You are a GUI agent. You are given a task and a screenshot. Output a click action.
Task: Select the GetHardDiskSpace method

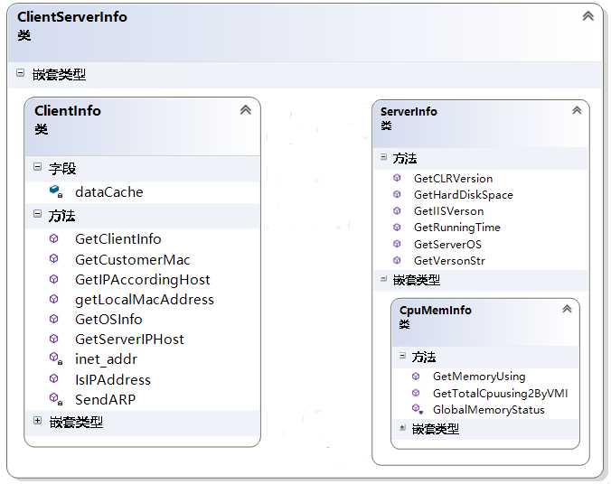(x=463, y=195)
